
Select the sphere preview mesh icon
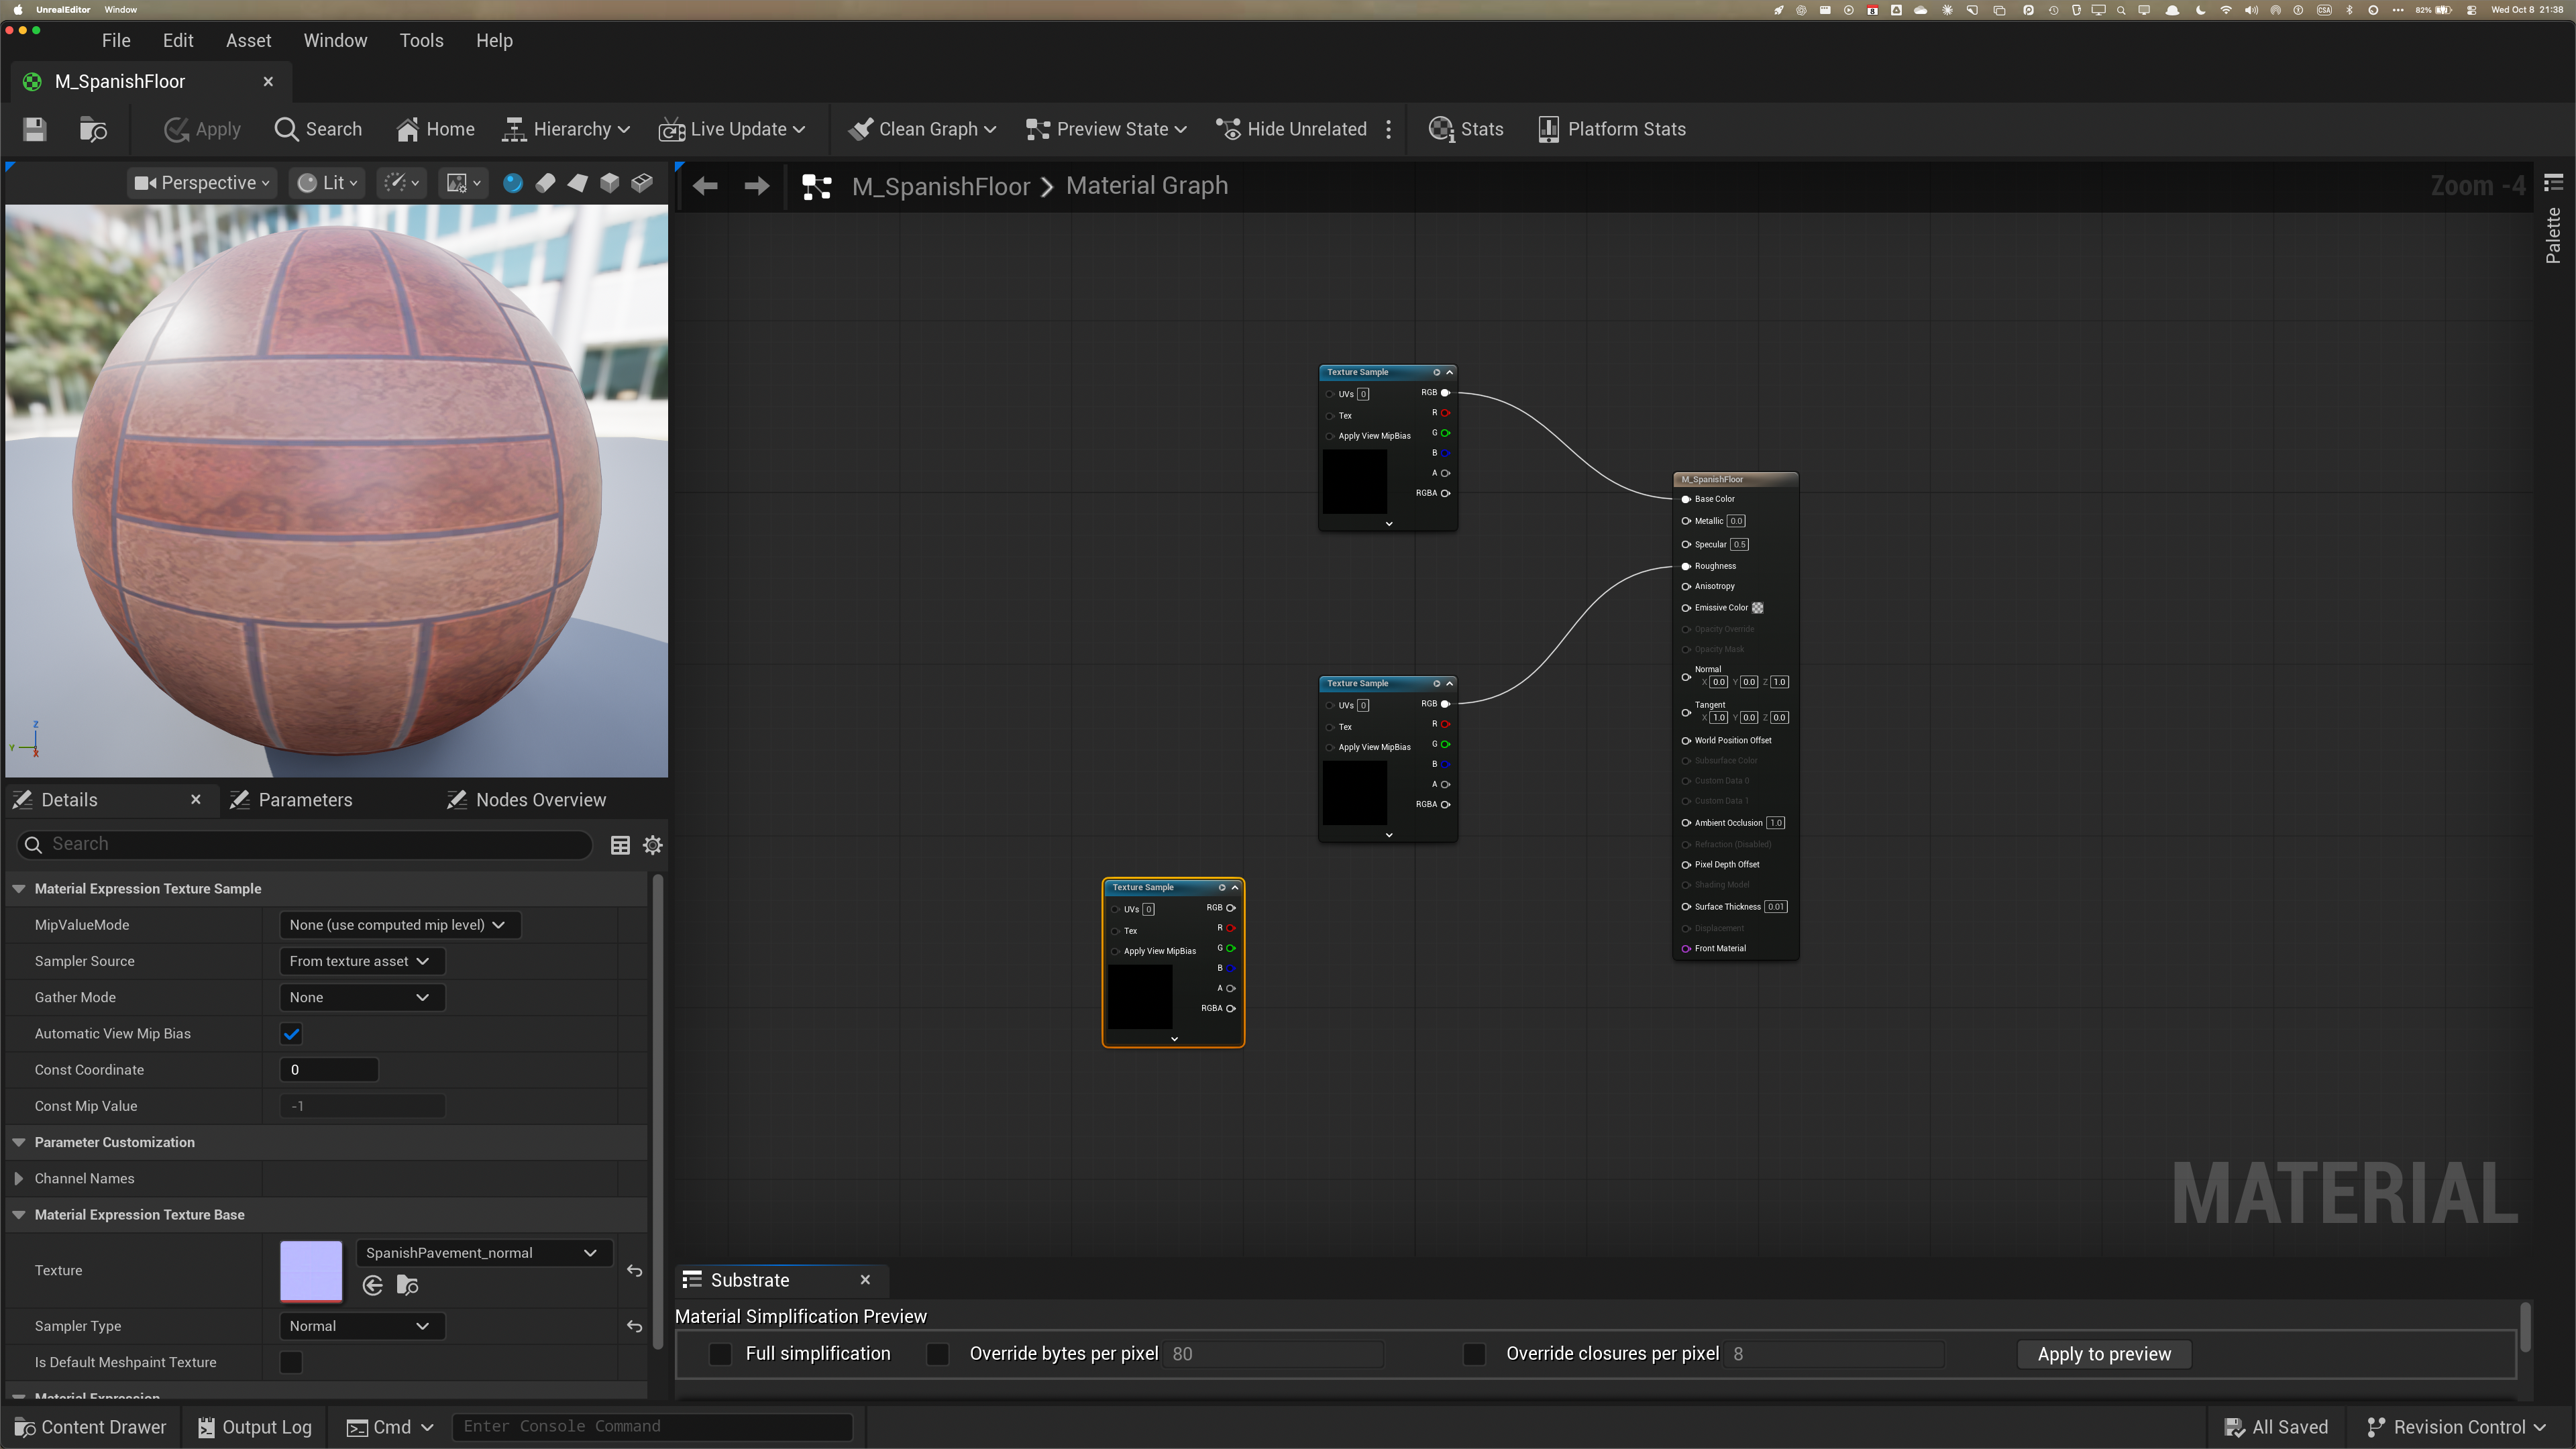click(513, 183)
